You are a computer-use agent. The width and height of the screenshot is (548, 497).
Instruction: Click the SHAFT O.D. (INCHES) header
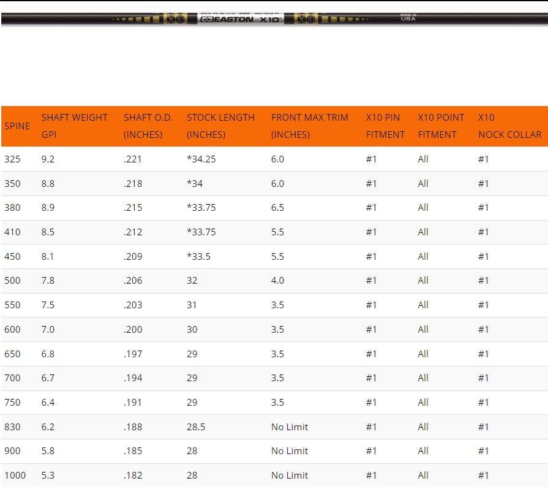(148, 126)
